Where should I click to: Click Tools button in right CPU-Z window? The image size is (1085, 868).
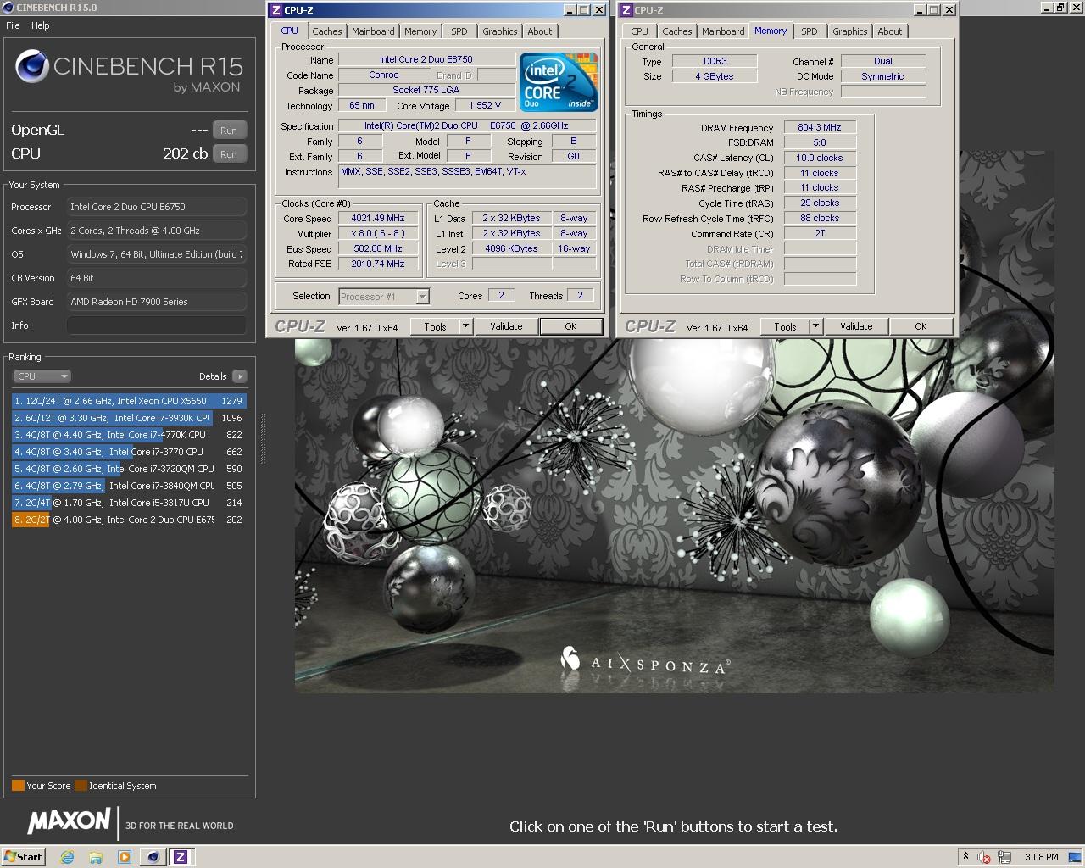[785, 326]
